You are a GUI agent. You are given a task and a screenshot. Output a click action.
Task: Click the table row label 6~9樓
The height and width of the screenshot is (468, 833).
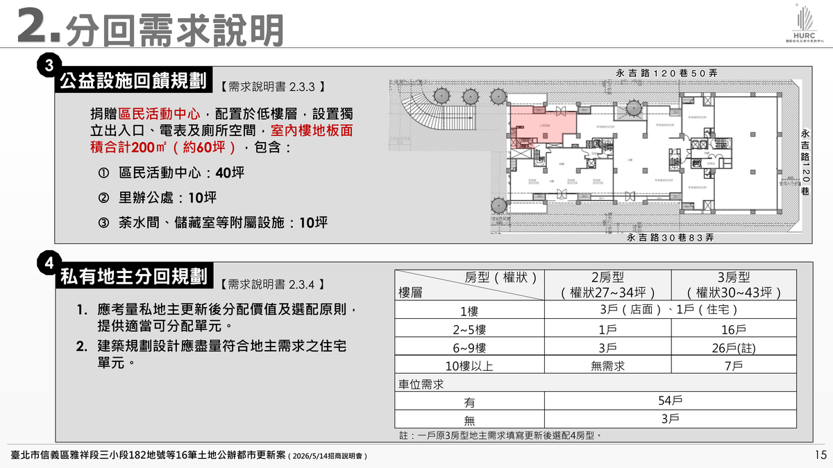pos(470,347)
